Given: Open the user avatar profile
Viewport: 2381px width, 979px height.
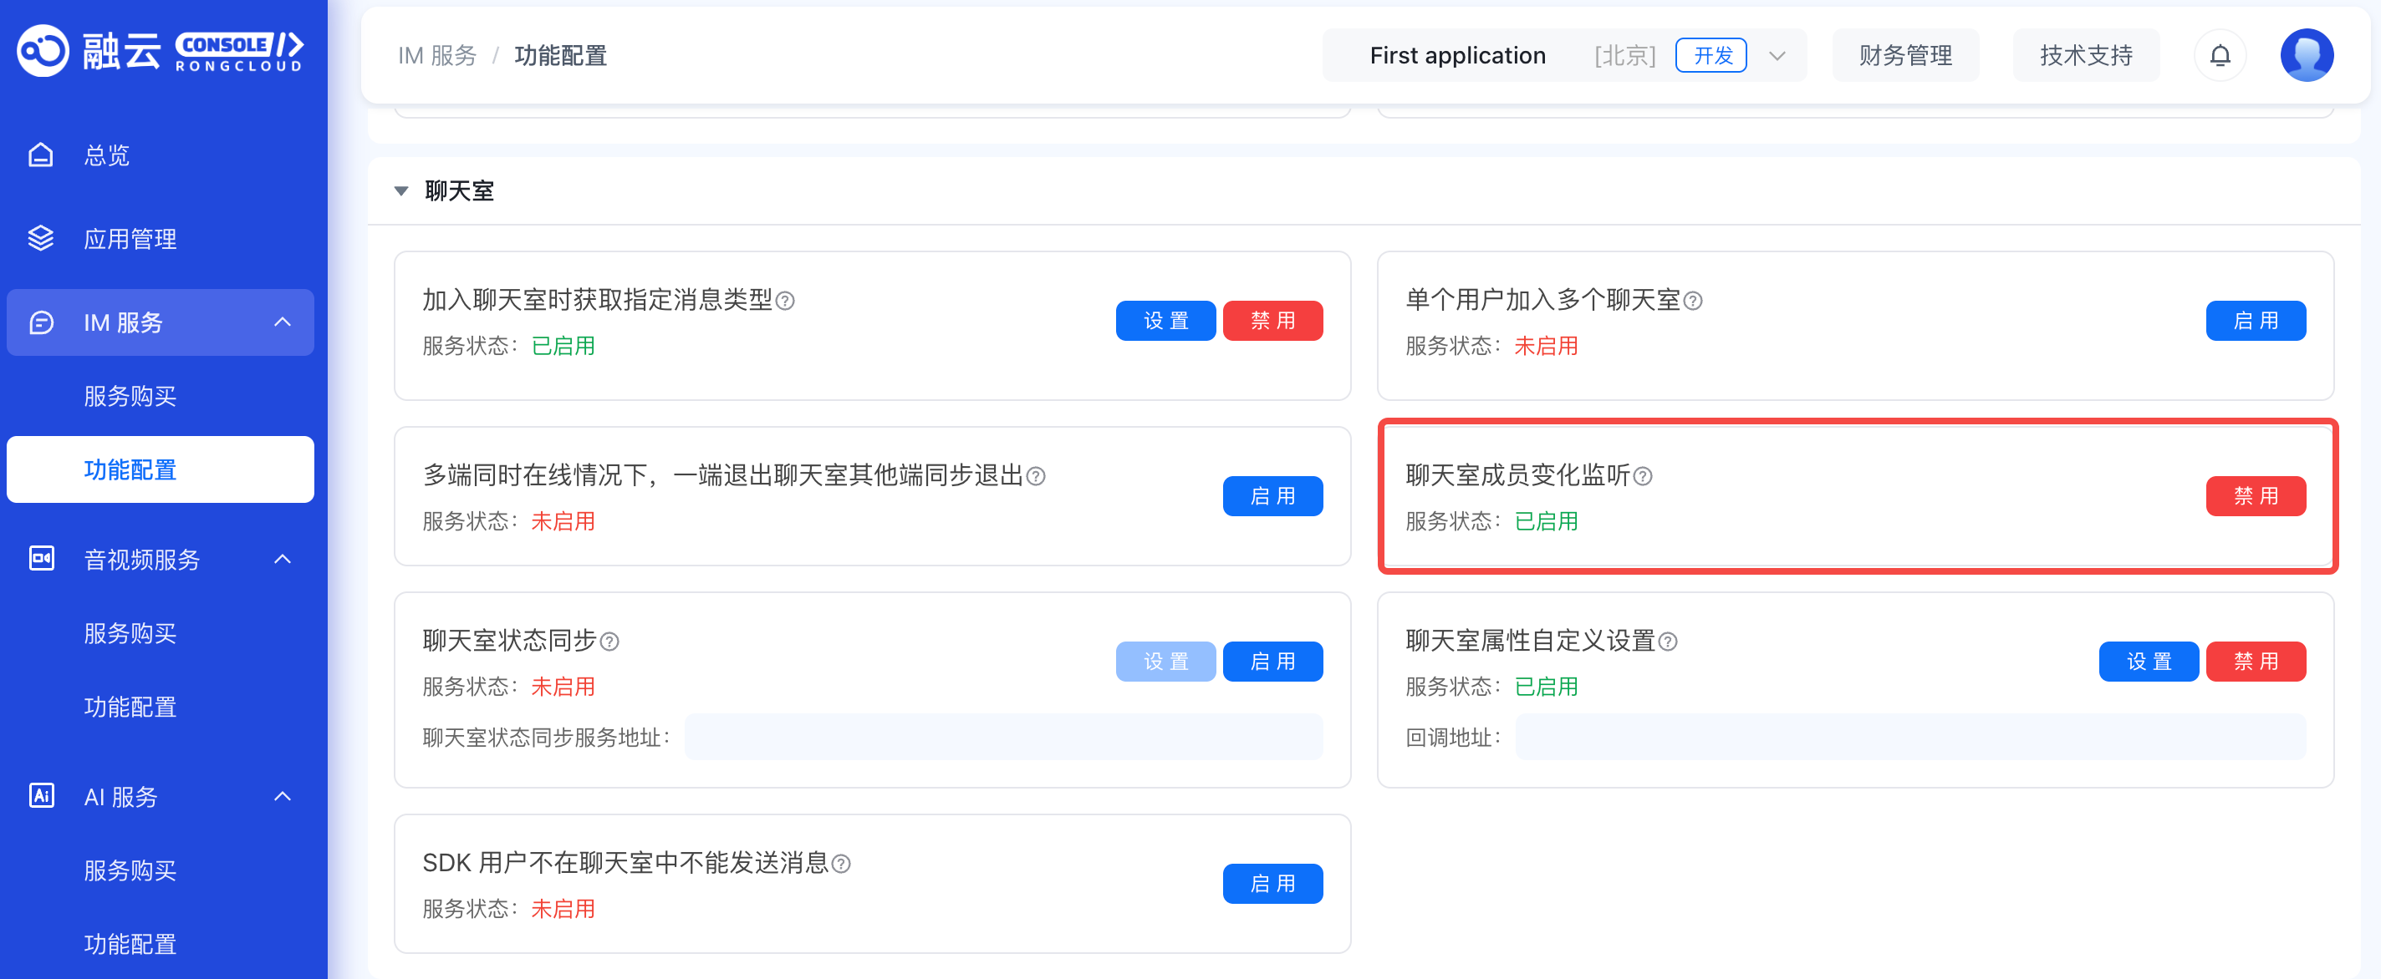Looking at the screenshot, I should click(2306, 55).
